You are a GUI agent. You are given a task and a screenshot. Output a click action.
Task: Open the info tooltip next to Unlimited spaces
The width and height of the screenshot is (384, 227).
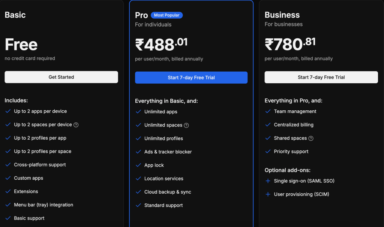[x=186, y=125]
